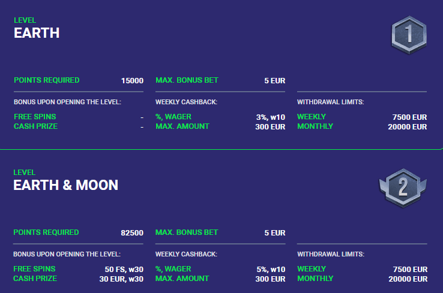The width and height of the screenshot is (443, 293).
Task: Click the 30 EUR, w30 cash prize value
Action: click(121, 279)
